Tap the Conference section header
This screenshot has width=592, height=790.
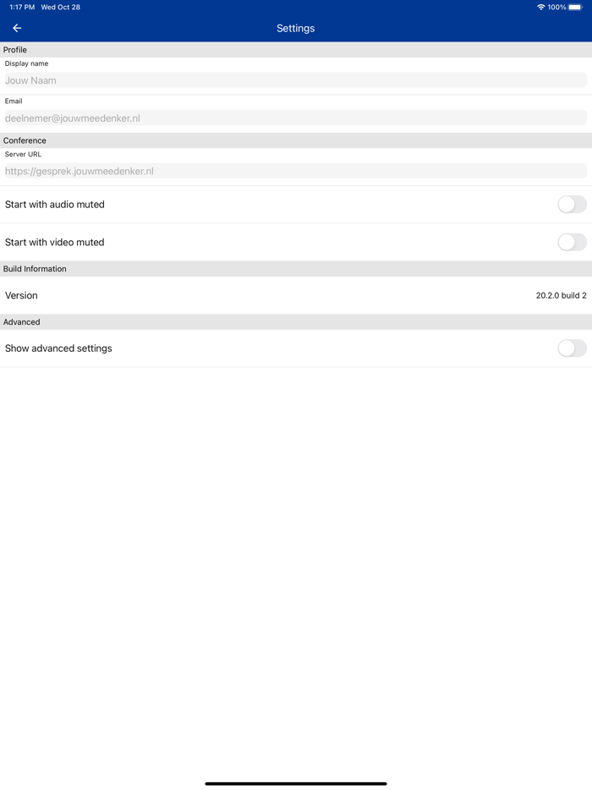pyautogui.click(x=25, y=140)
